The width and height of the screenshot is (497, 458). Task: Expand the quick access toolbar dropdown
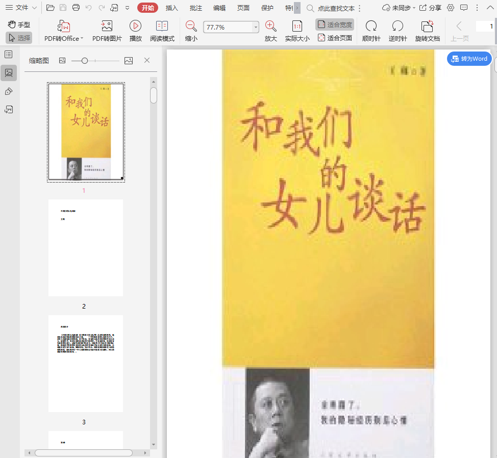point(127,8)
